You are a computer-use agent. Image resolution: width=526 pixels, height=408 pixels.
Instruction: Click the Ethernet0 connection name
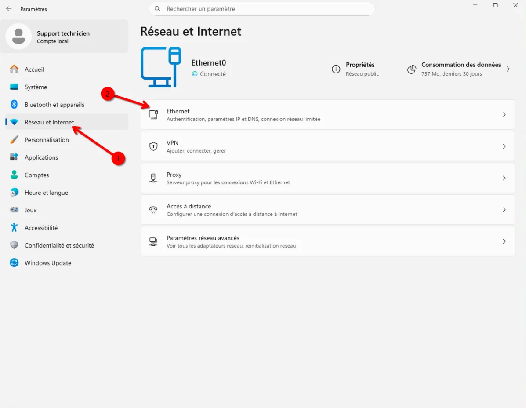tap(209, 63)
